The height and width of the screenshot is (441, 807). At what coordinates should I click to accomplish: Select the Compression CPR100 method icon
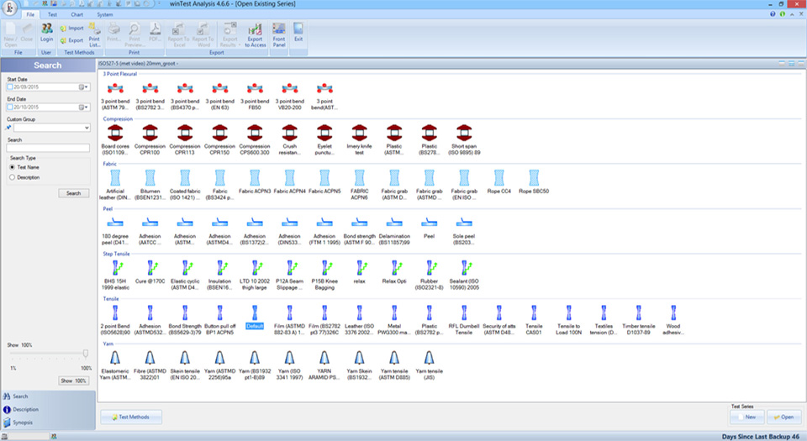150,133
